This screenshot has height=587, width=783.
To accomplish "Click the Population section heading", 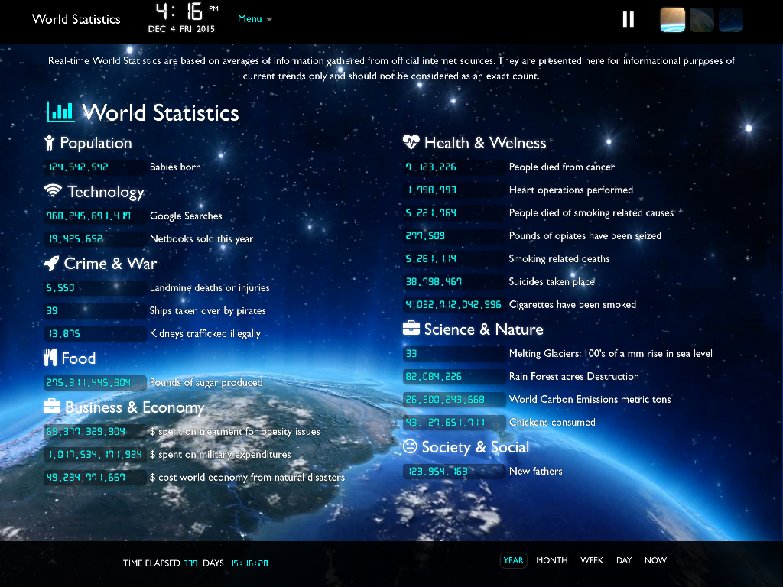I will coord(96,143).
